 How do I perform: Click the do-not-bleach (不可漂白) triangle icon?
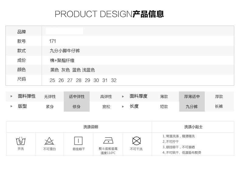pyautogui.click(x=49, y=141)
